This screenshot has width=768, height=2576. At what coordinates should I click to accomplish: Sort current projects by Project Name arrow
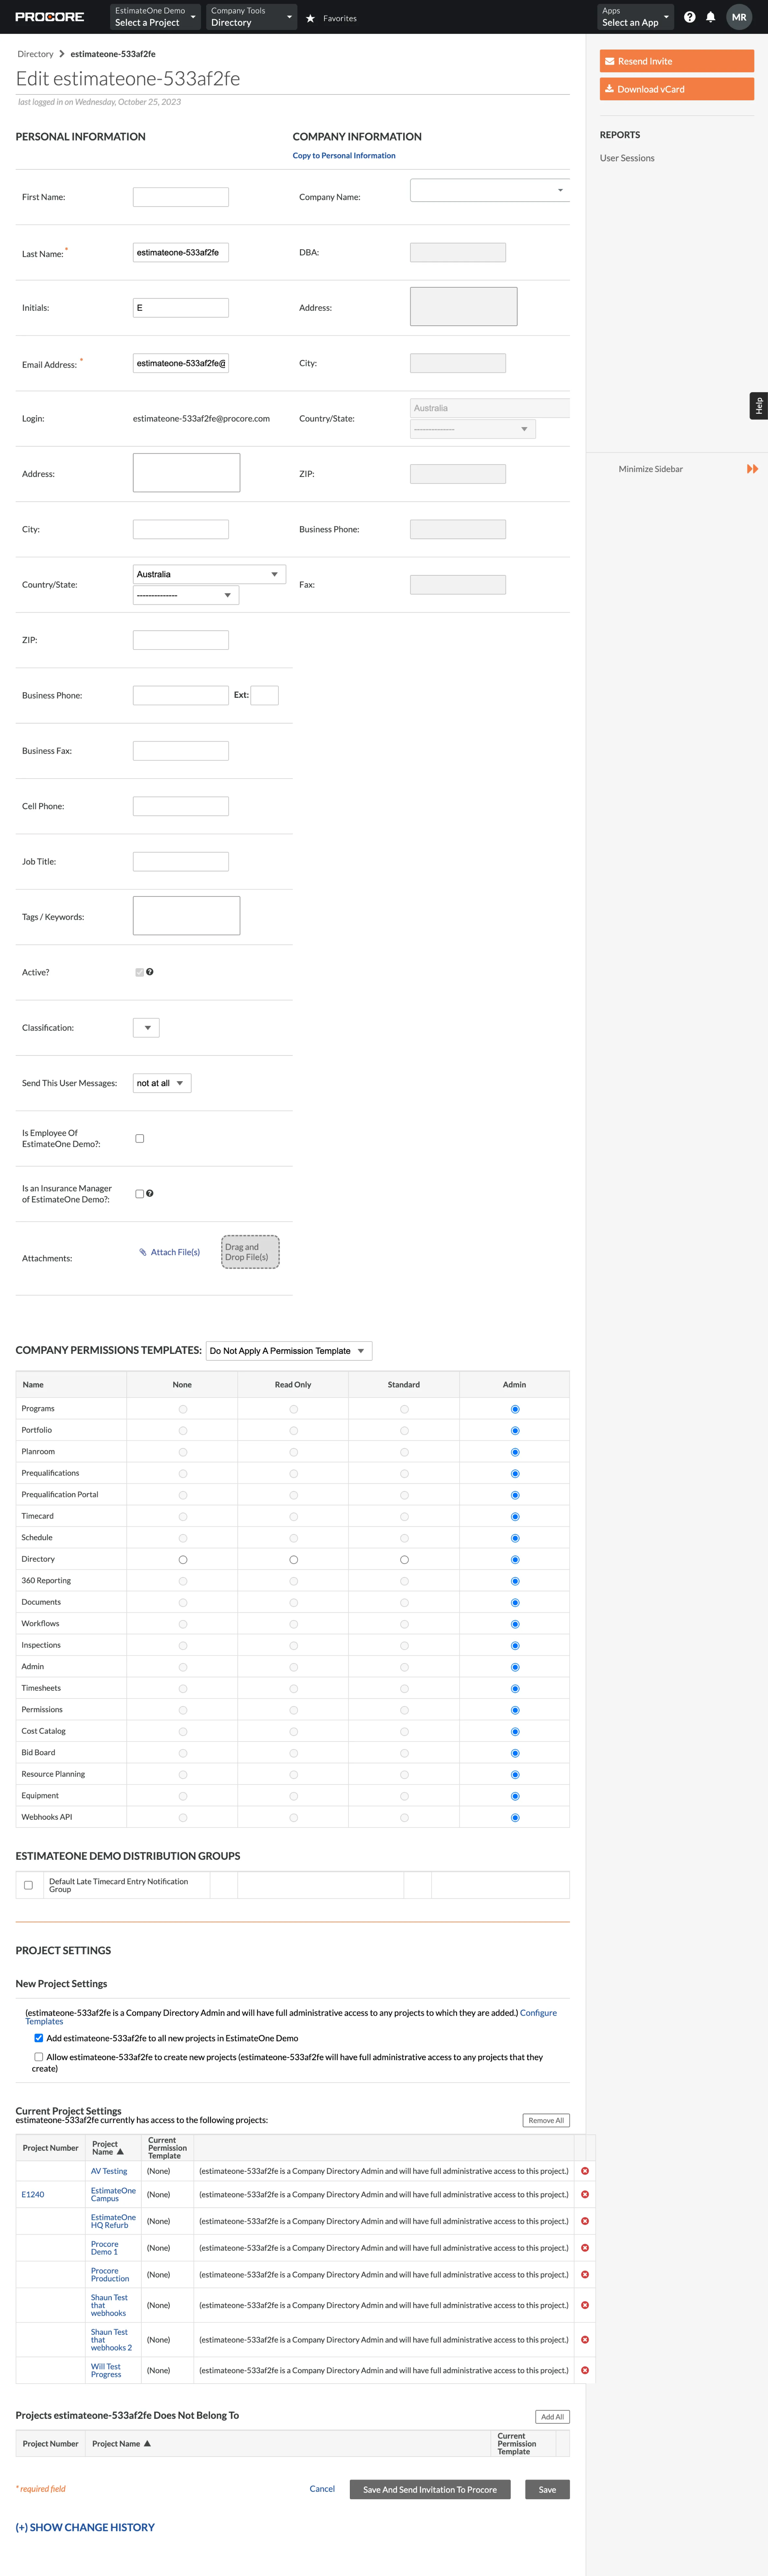tap(120, 2152)
